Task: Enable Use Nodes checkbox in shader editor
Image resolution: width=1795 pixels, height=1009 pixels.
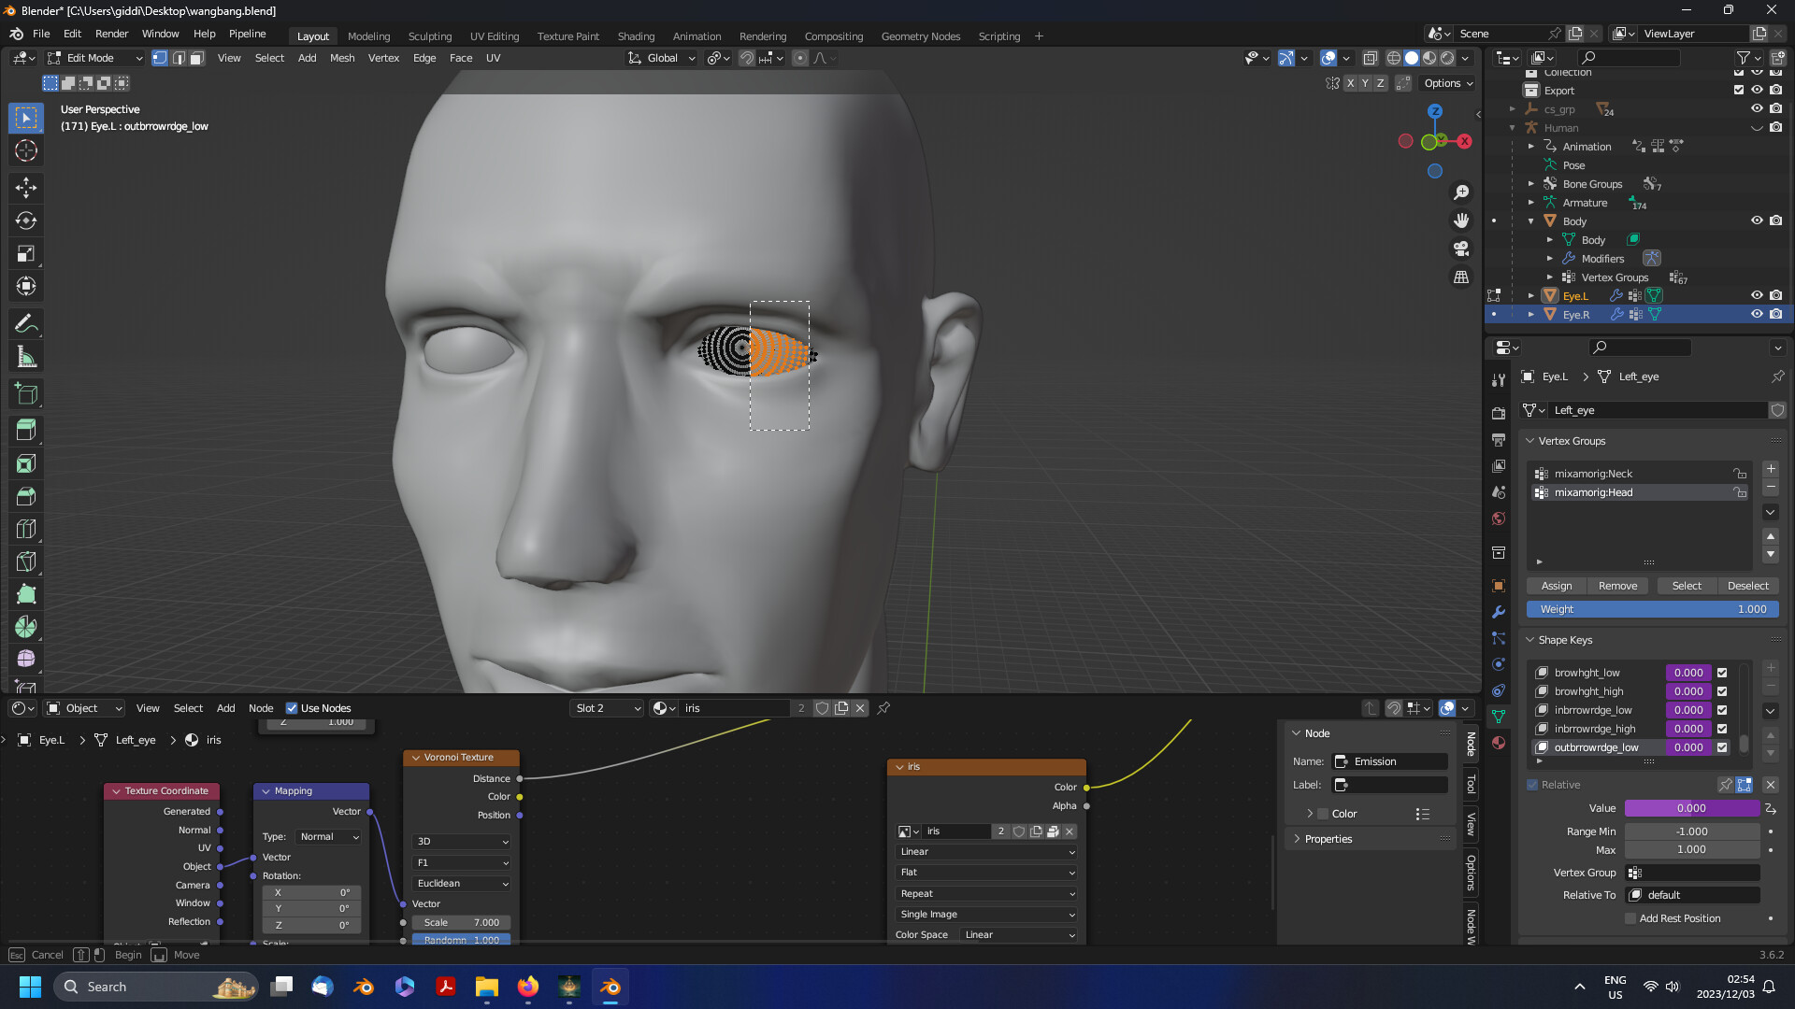Action: click(x=291, y=707)
